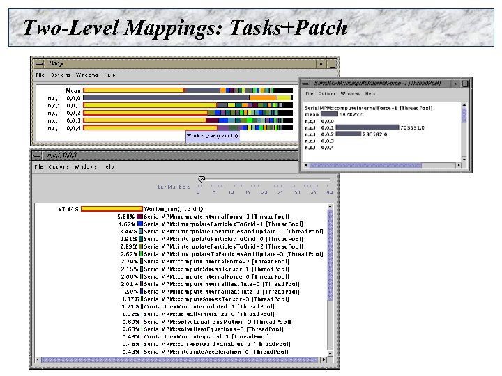Click the mean bar valued 197822.0
502x376 pixels.
coord(329,113)
